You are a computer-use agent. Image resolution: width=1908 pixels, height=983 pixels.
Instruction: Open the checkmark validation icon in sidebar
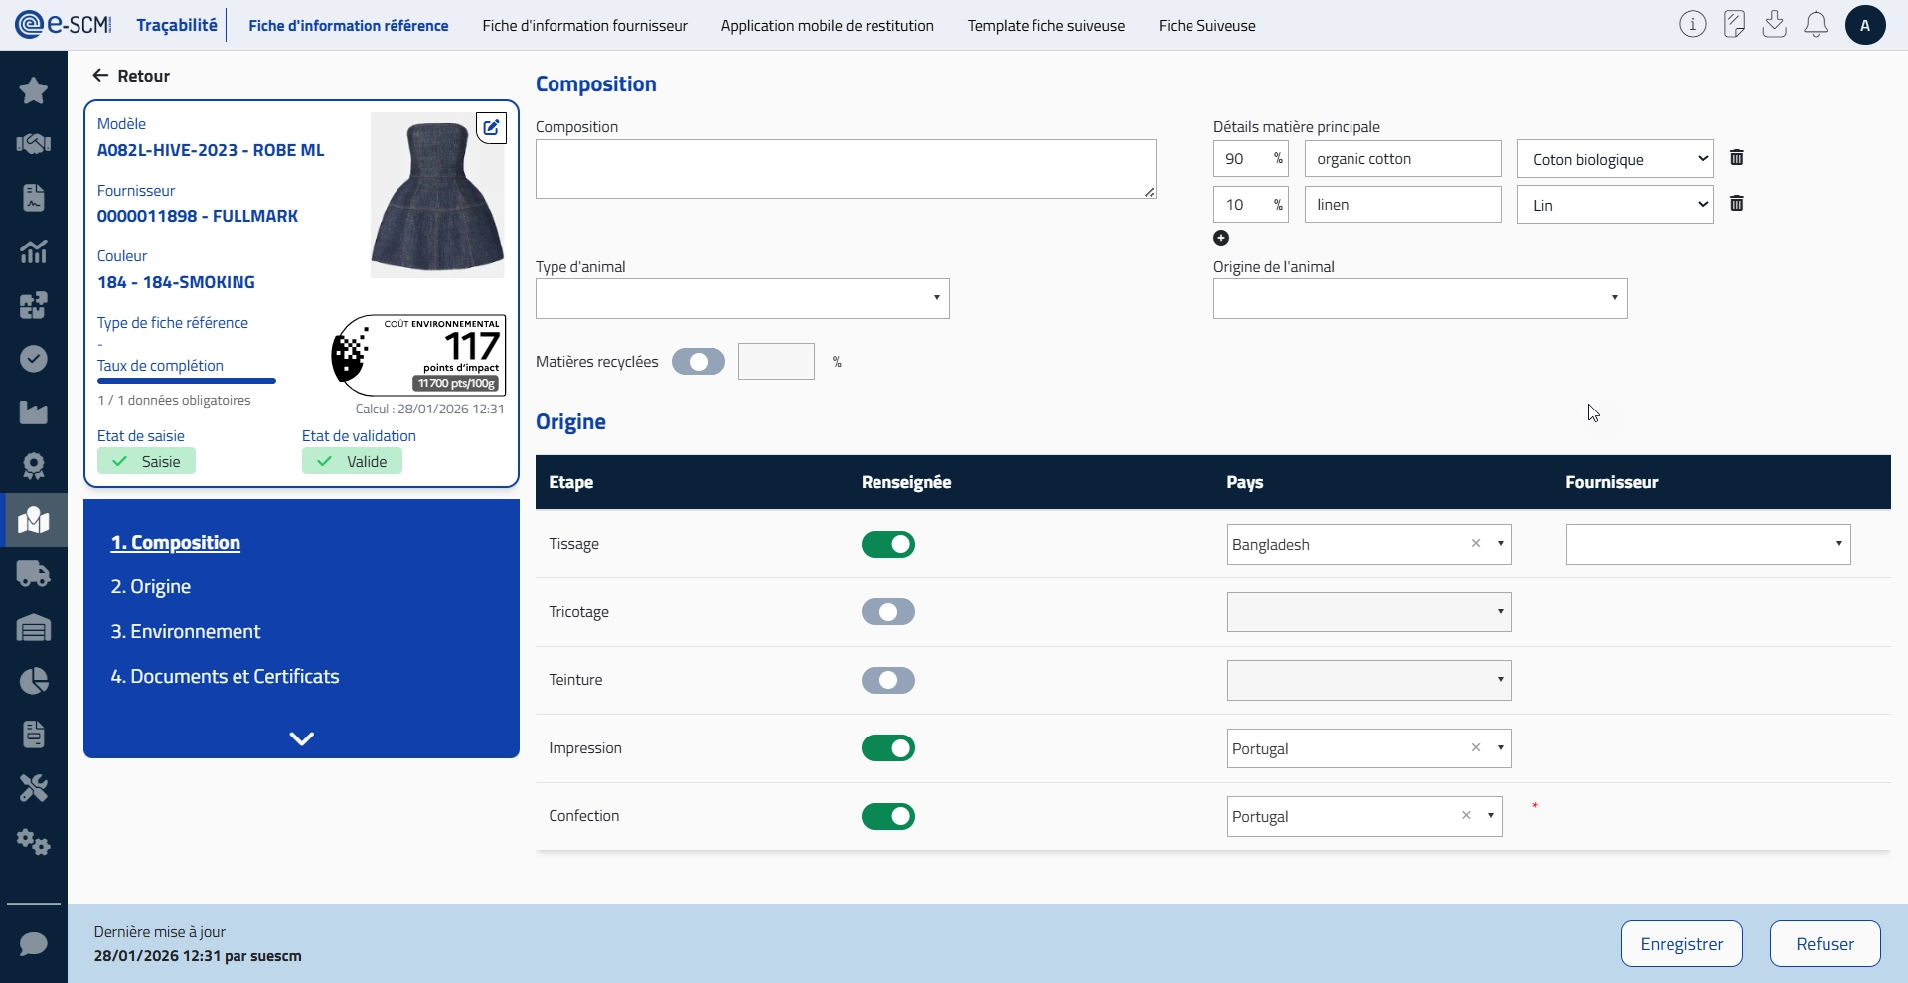[34, 359]
